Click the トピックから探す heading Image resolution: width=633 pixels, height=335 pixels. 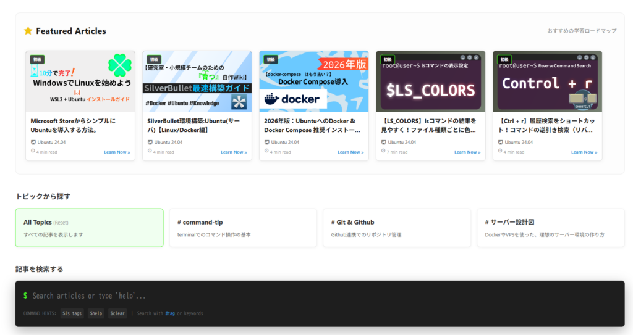[43, 196]
